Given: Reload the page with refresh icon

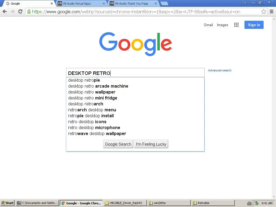Looking at the screenshot, I should (20, 12).
